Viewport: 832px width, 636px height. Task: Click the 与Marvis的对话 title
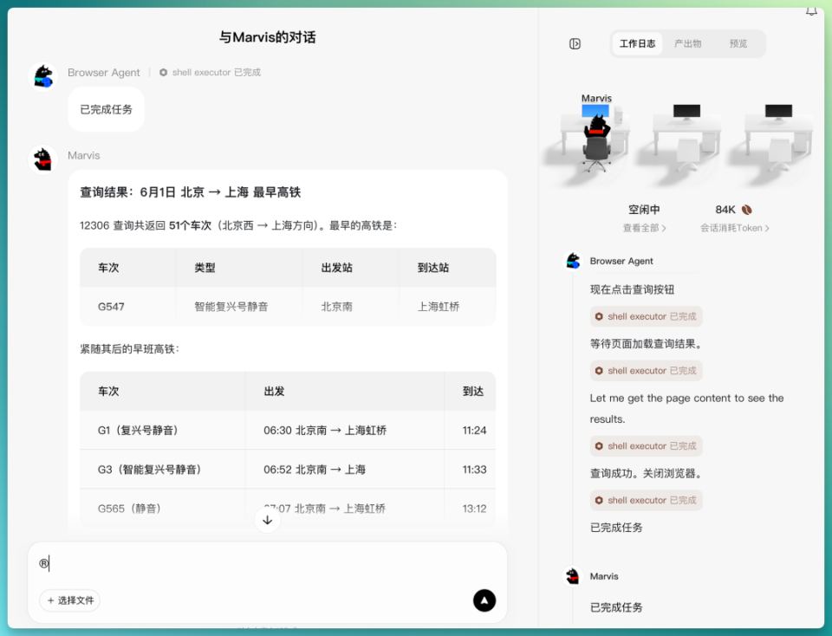coord(268,37)
